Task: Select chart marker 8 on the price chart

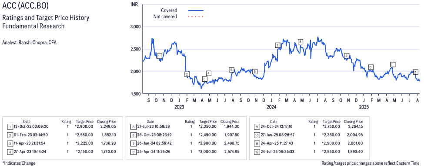Action: pos(300,42)
